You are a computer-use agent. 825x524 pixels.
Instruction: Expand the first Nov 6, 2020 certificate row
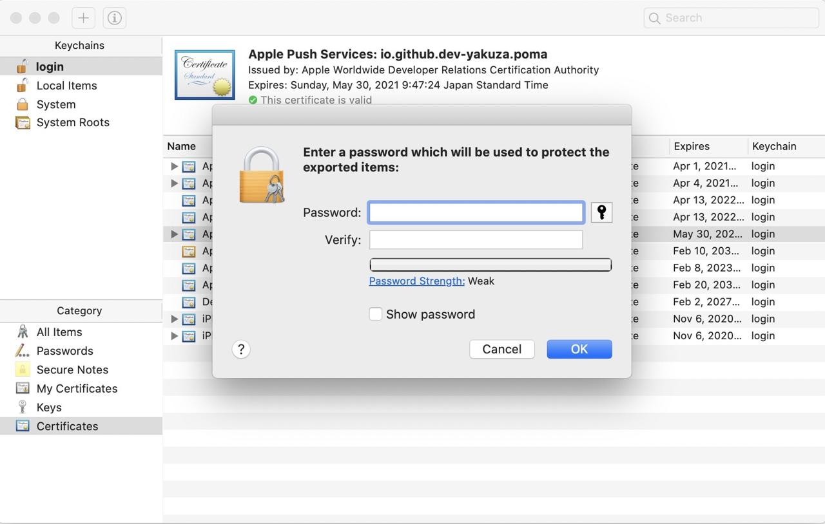coord(174,319)
